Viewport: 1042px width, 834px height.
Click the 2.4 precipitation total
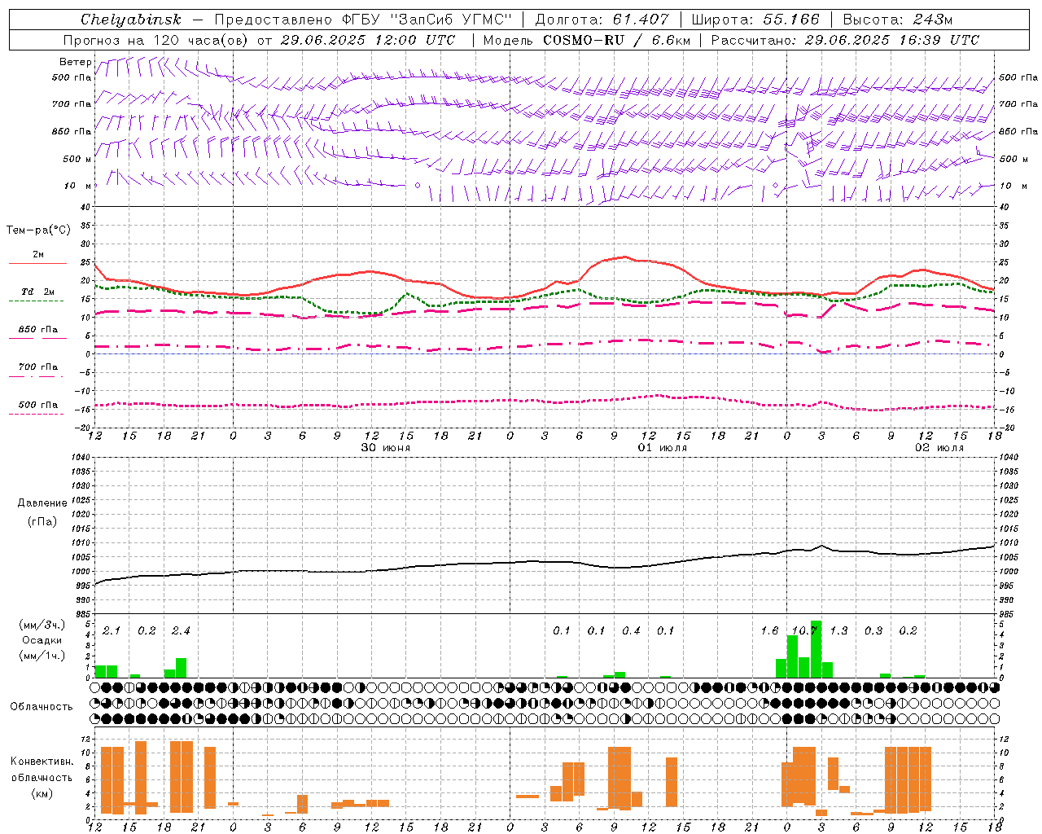click(181, 631)
